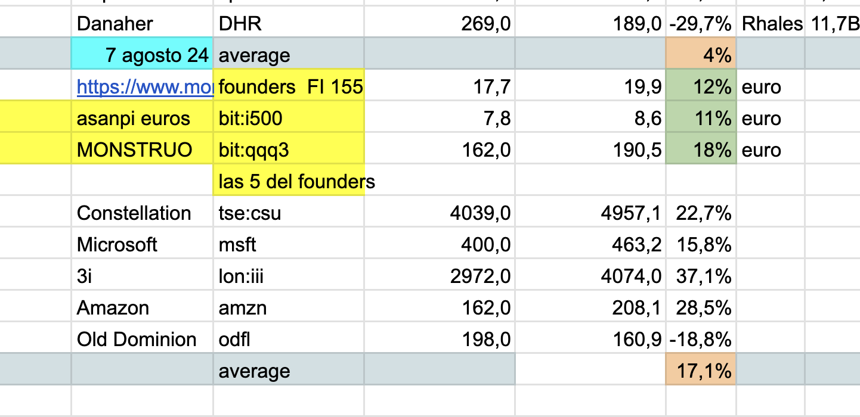Select the 3i company cell
860x417 pixels.
click(x=143, y=276)
